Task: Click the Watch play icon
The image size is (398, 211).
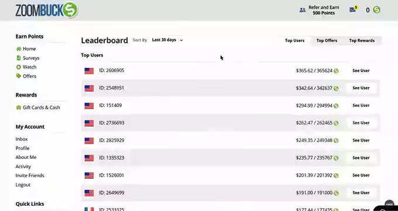Action: point(19,67)
